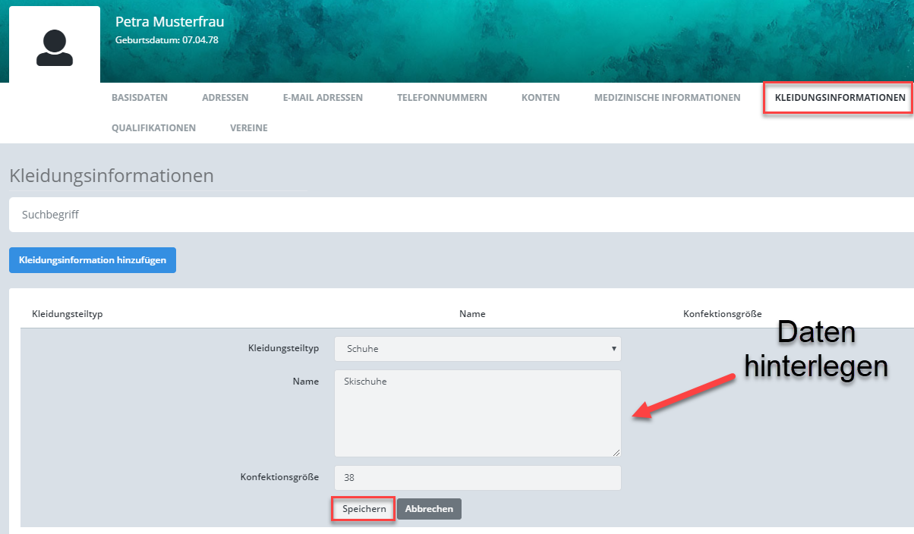This screenshot has width=914, height=534.
Task: Click the Kleidungsinformation hinzufügen button
Action: [x=93, y=260]
